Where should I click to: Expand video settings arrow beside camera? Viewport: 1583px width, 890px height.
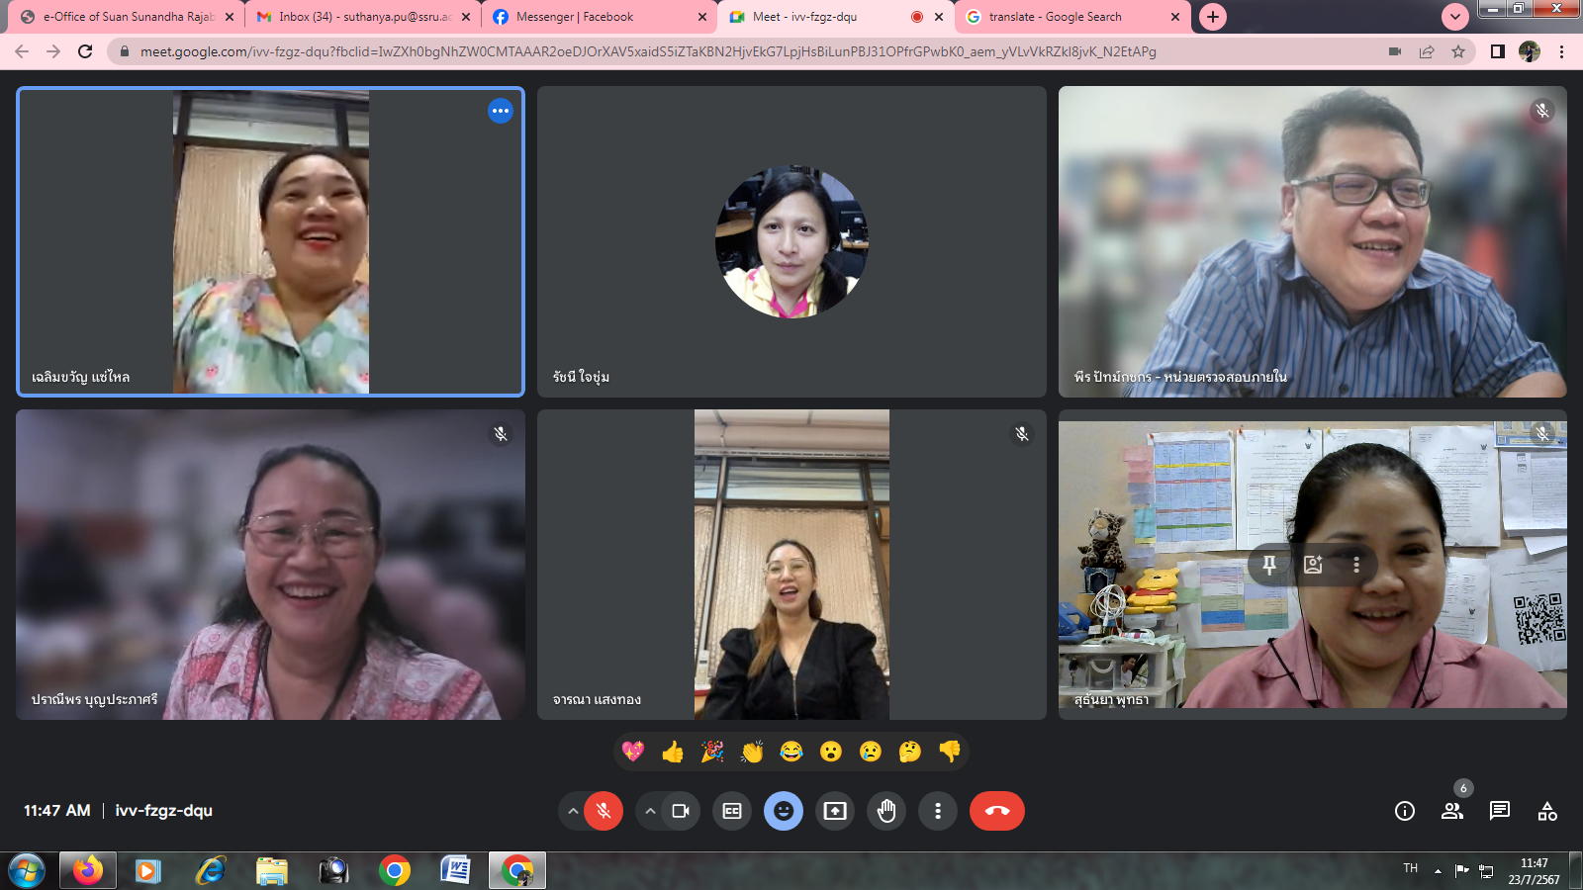tap(650, 811)
